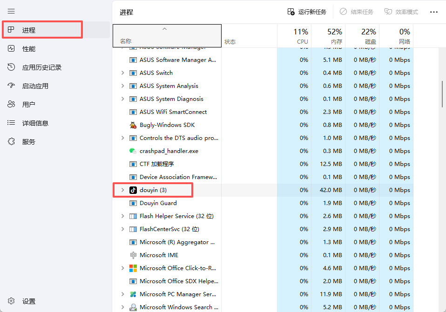Open the 详细信息 details page
The height and width of the screenshot is (312, 446).
(35, 123)
